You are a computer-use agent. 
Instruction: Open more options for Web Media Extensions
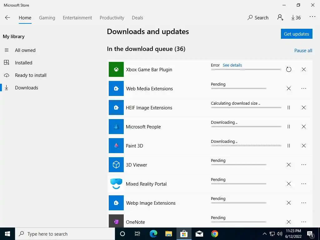(304, 88)
